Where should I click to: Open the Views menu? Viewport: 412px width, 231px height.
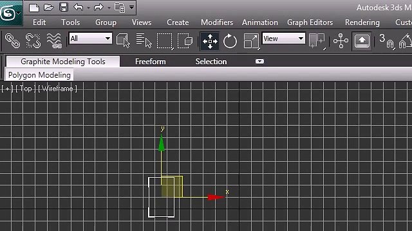pyautogui.click(x=142, y=22)
